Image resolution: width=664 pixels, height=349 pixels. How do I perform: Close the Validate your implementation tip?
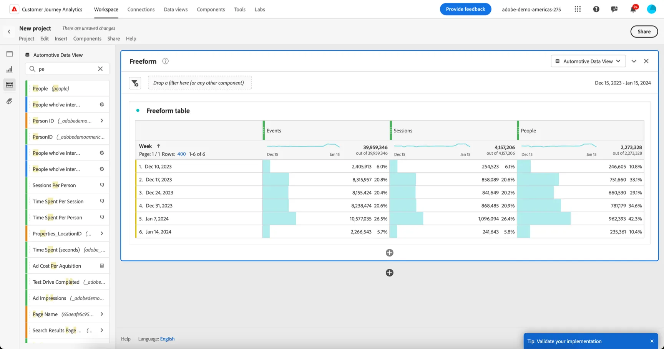tap(652, 341)
